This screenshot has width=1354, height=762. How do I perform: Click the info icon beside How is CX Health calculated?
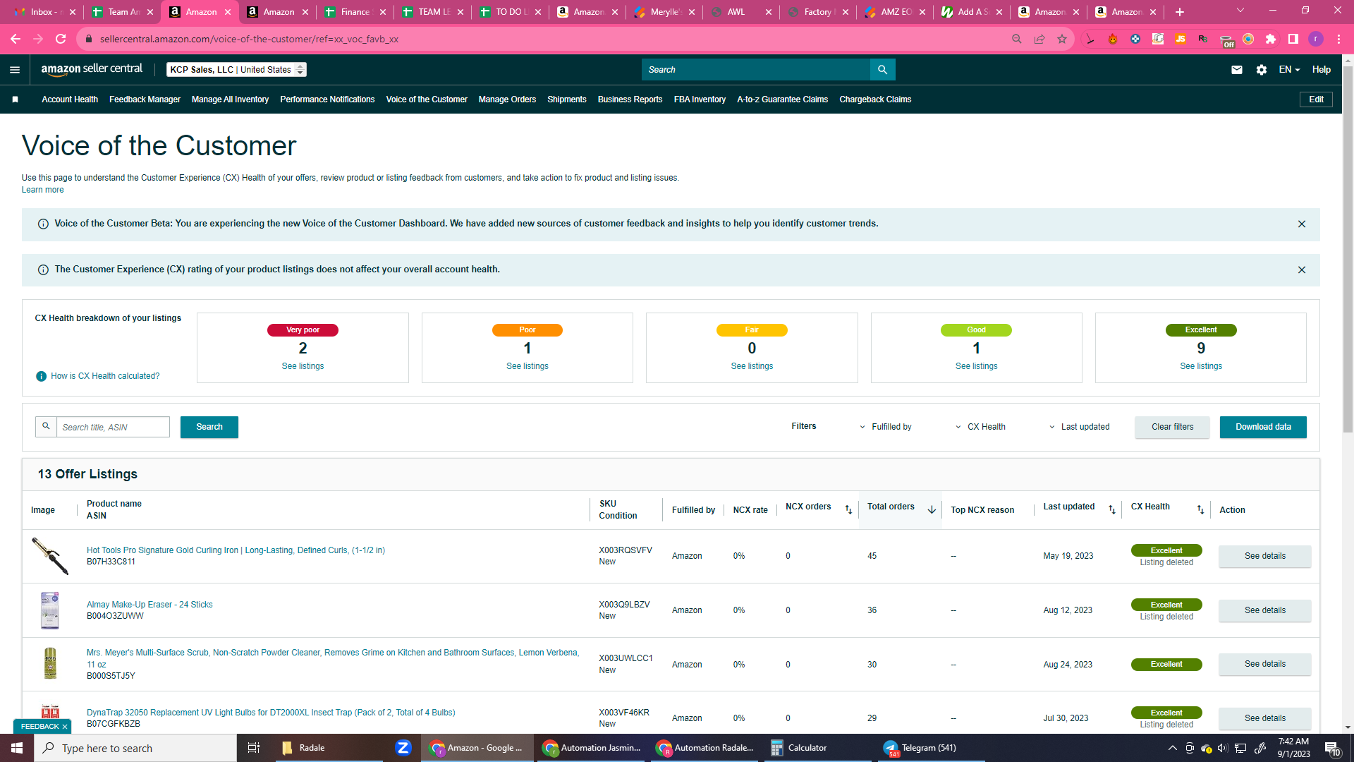point(41,376)
